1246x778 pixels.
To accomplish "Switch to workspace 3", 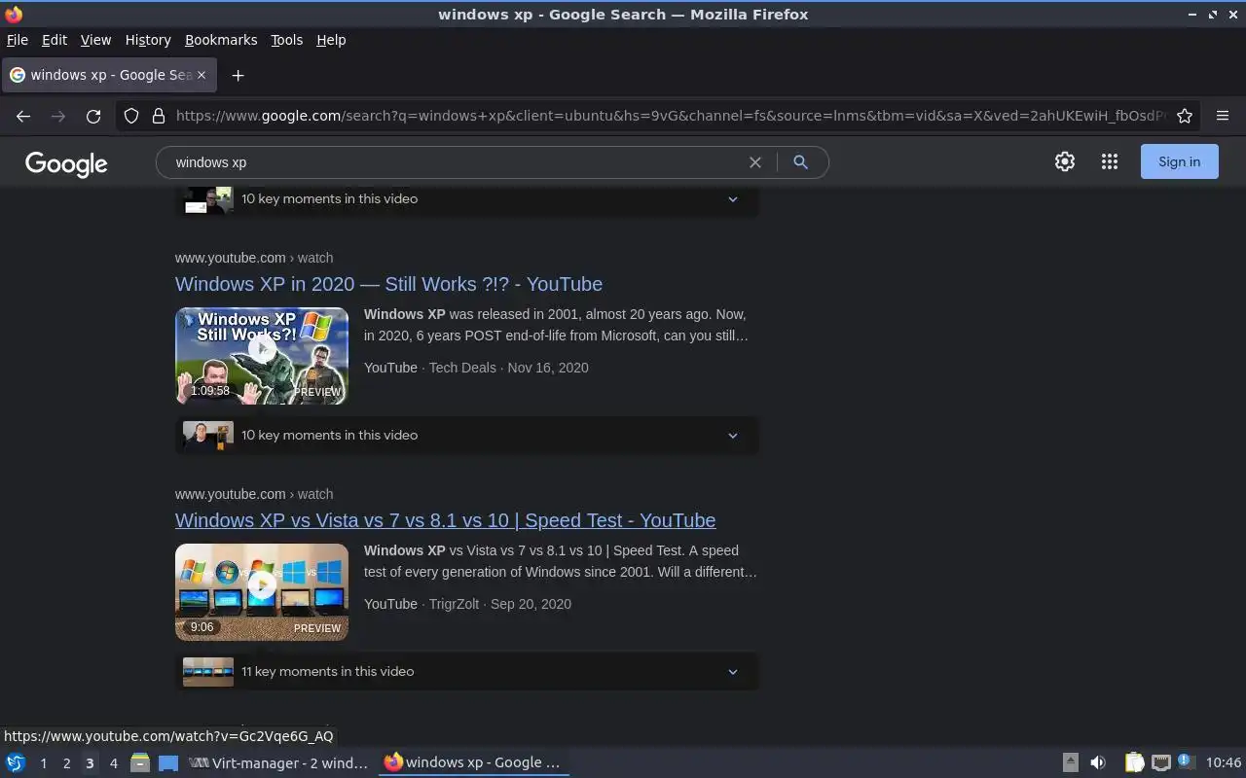I will [x=90, y=763].
